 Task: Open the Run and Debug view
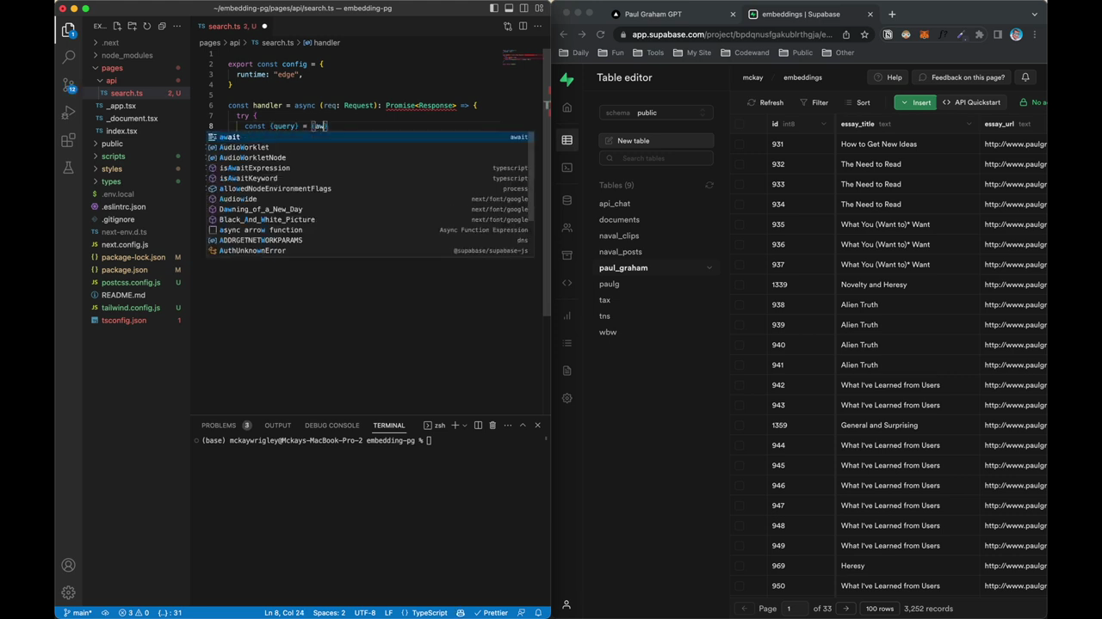point(68,113)
